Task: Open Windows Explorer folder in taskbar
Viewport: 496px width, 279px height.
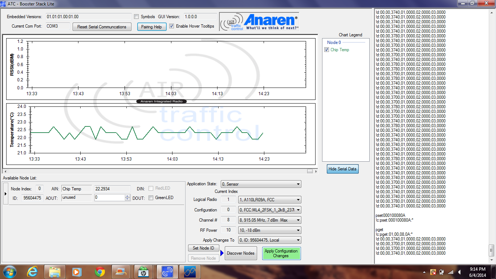Action: click(55, 271)
